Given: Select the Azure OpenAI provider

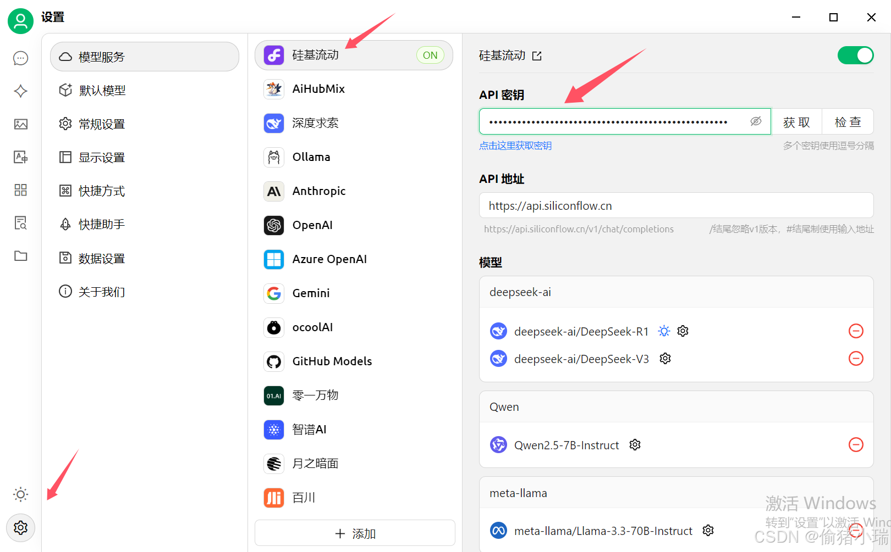Looking at the screenshot, I should [x=354, y=259].
